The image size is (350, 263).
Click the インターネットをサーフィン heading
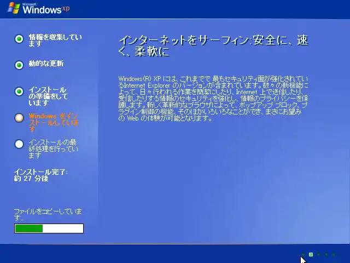pos(213,45)
